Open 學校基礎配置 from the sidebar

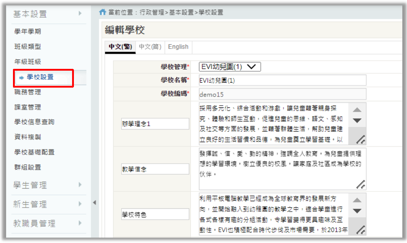[x=34, y=152]
